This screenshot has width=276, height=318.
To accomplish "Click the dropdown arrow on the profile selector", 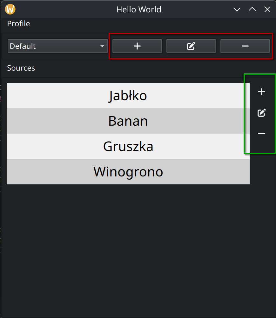I will [102, 46].
